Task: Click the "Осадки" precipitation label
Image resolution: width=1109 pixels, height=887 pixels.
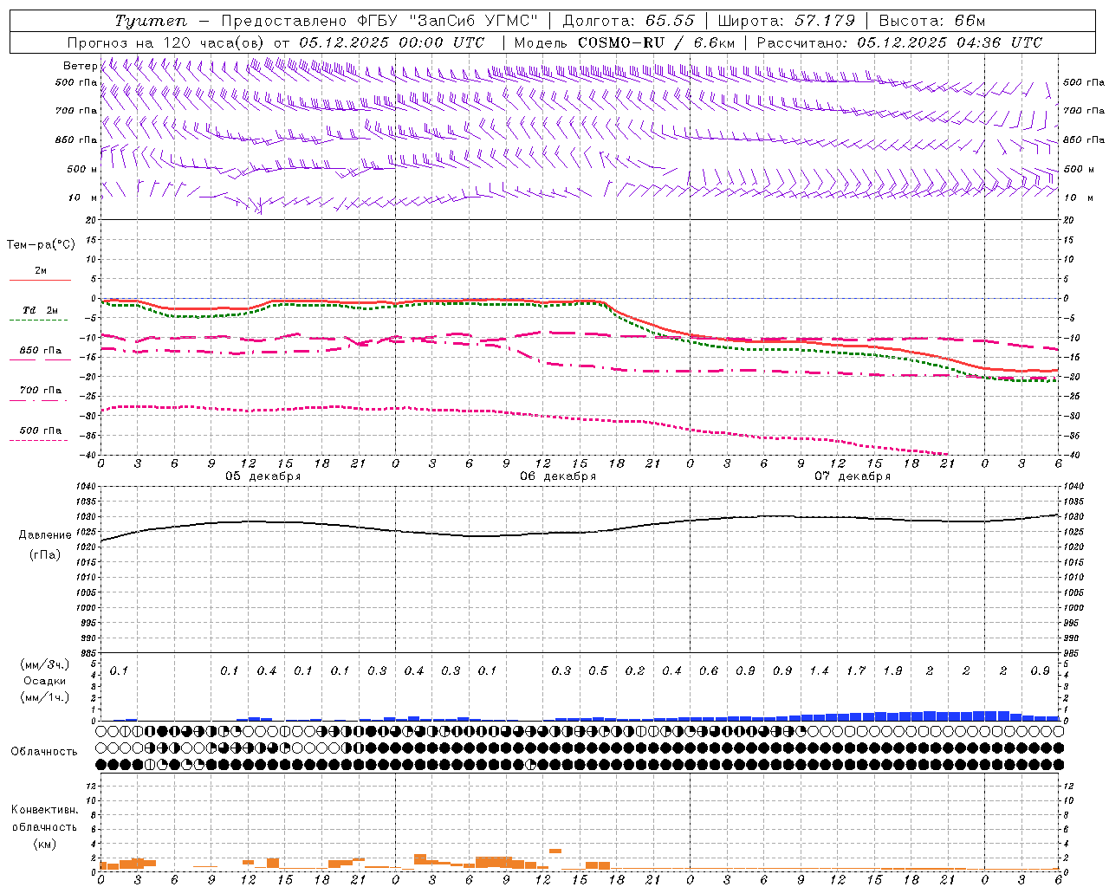Action: [44, 681]
